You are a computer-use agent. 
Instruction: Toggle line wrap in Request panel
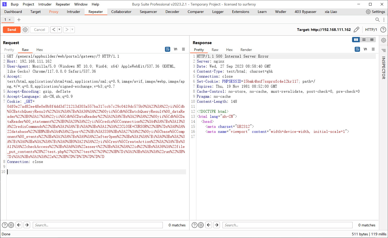(168, 49)
